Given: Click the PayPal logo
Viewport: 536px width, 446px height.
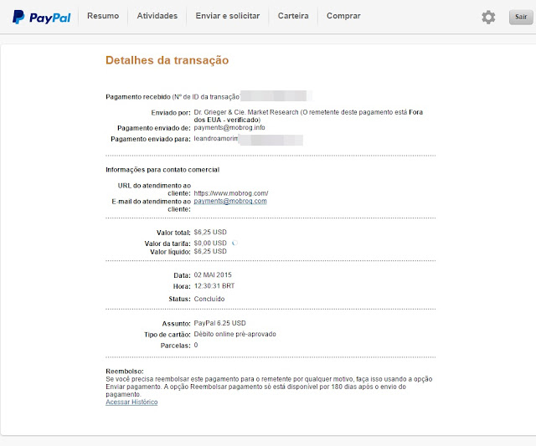Looking at the screenshot, I should point(41,17).
